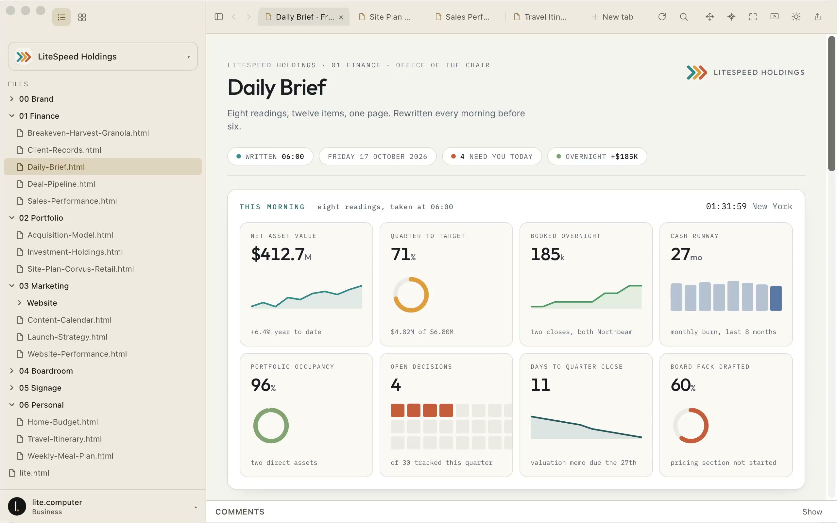Image resolution: width=837 pixels, height=523 pixels.
Task: Open Launch-Strategy.html file
Action: 103,337
